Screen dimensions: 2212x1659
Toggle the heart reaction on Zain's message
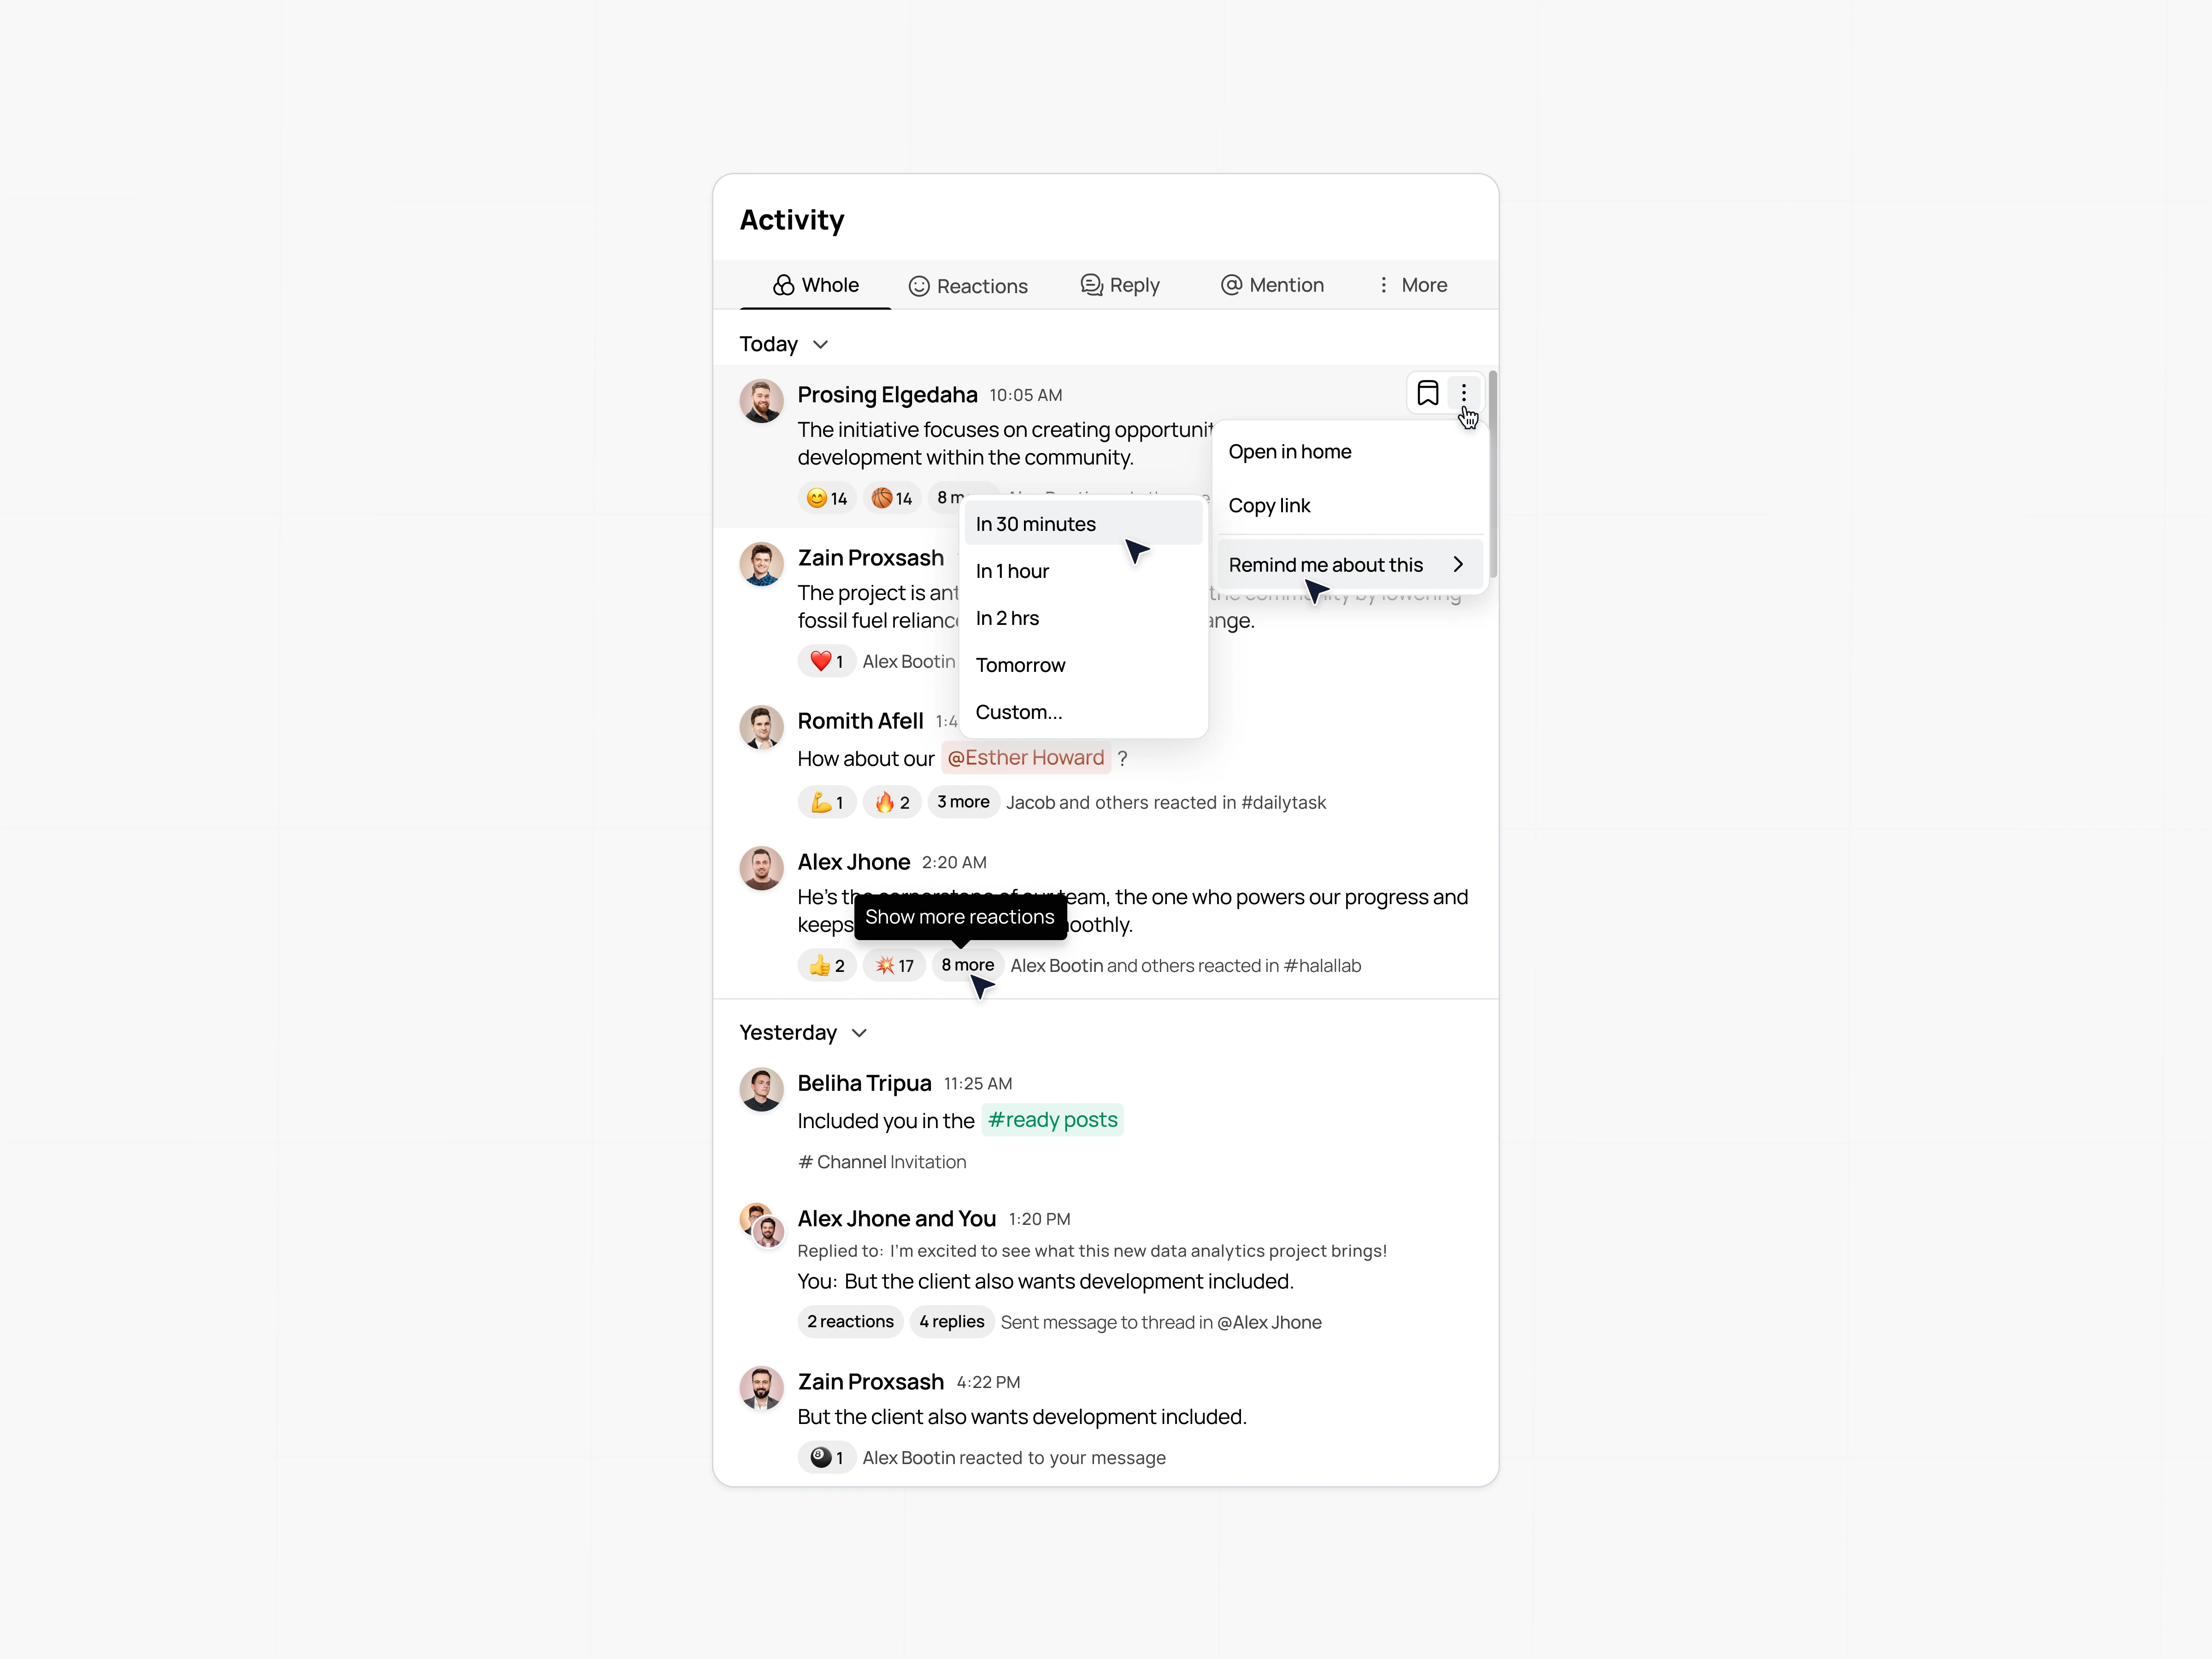coord(826,661)
